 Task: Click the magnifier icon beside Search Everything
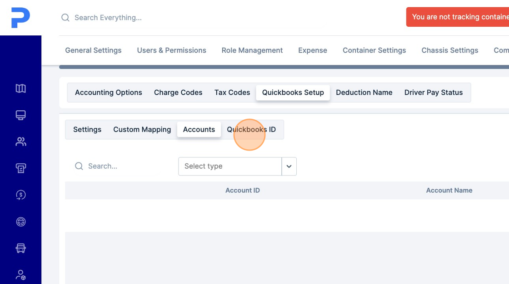(x=65, y=18)
